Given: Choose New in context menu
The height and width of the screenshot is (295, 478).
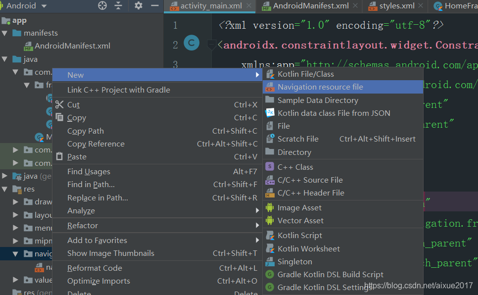Looking at the screenshot, I should click(x=157, y=75).
